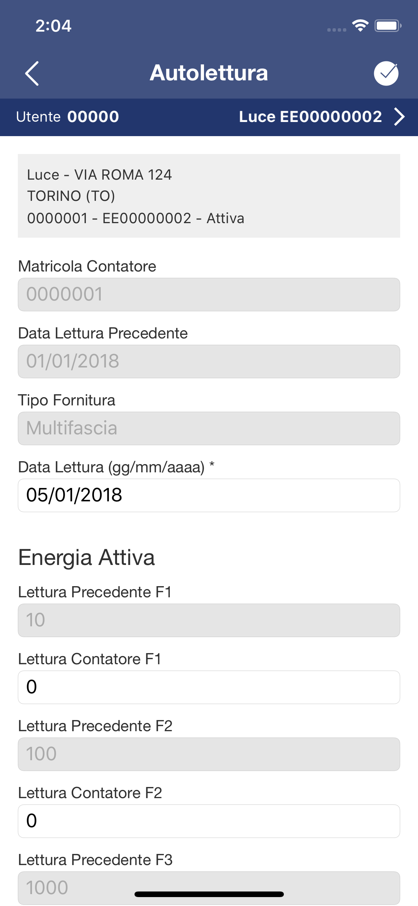Focus the Lettura Contatore F1 input
Image resolution: width=418 pixels, height=906 pixels.
click(x=209, y=687)
